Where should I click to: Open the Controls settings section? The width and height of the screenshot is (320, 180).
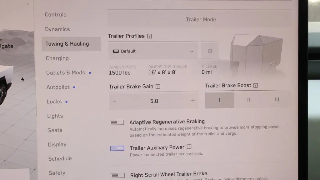(x=56, y=15)
